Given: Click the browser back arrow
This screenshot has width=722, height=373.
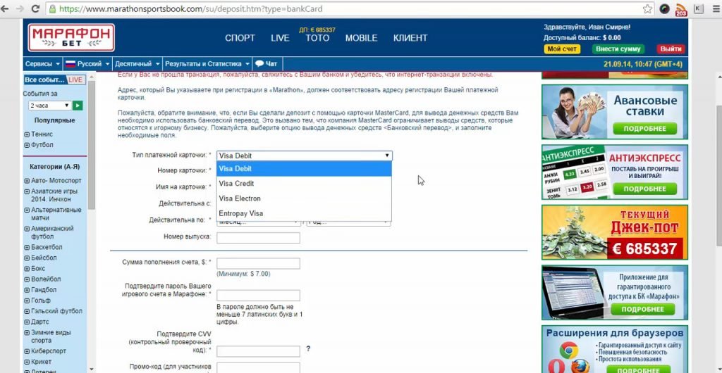Looking at the screenshot, I should (5, 8).
